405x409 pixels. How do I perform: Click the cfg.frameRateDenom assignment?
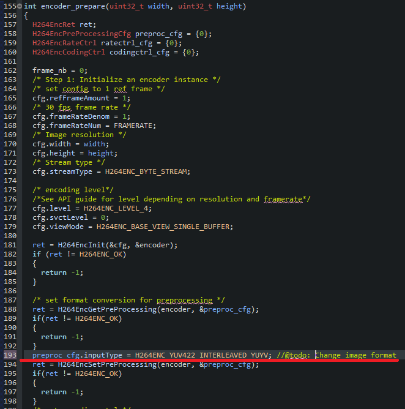81,116
